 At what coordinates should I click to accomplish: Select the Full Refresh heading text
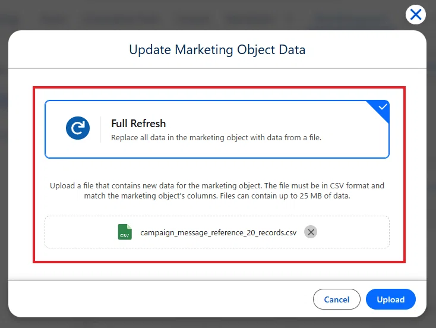click(x=138, y=124)
